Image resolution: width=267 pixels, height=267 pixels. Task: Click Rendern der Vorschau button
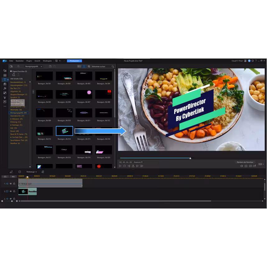coord(245,162)
